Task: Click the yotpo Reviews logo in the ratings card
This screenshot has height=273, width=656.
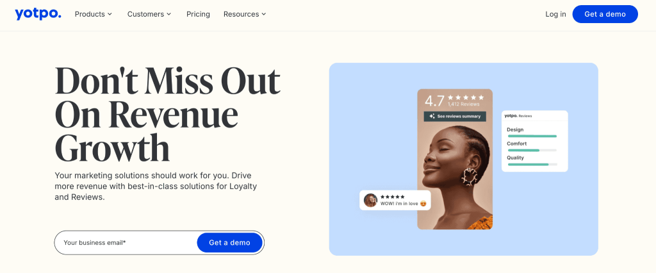Action: [518, 115]
